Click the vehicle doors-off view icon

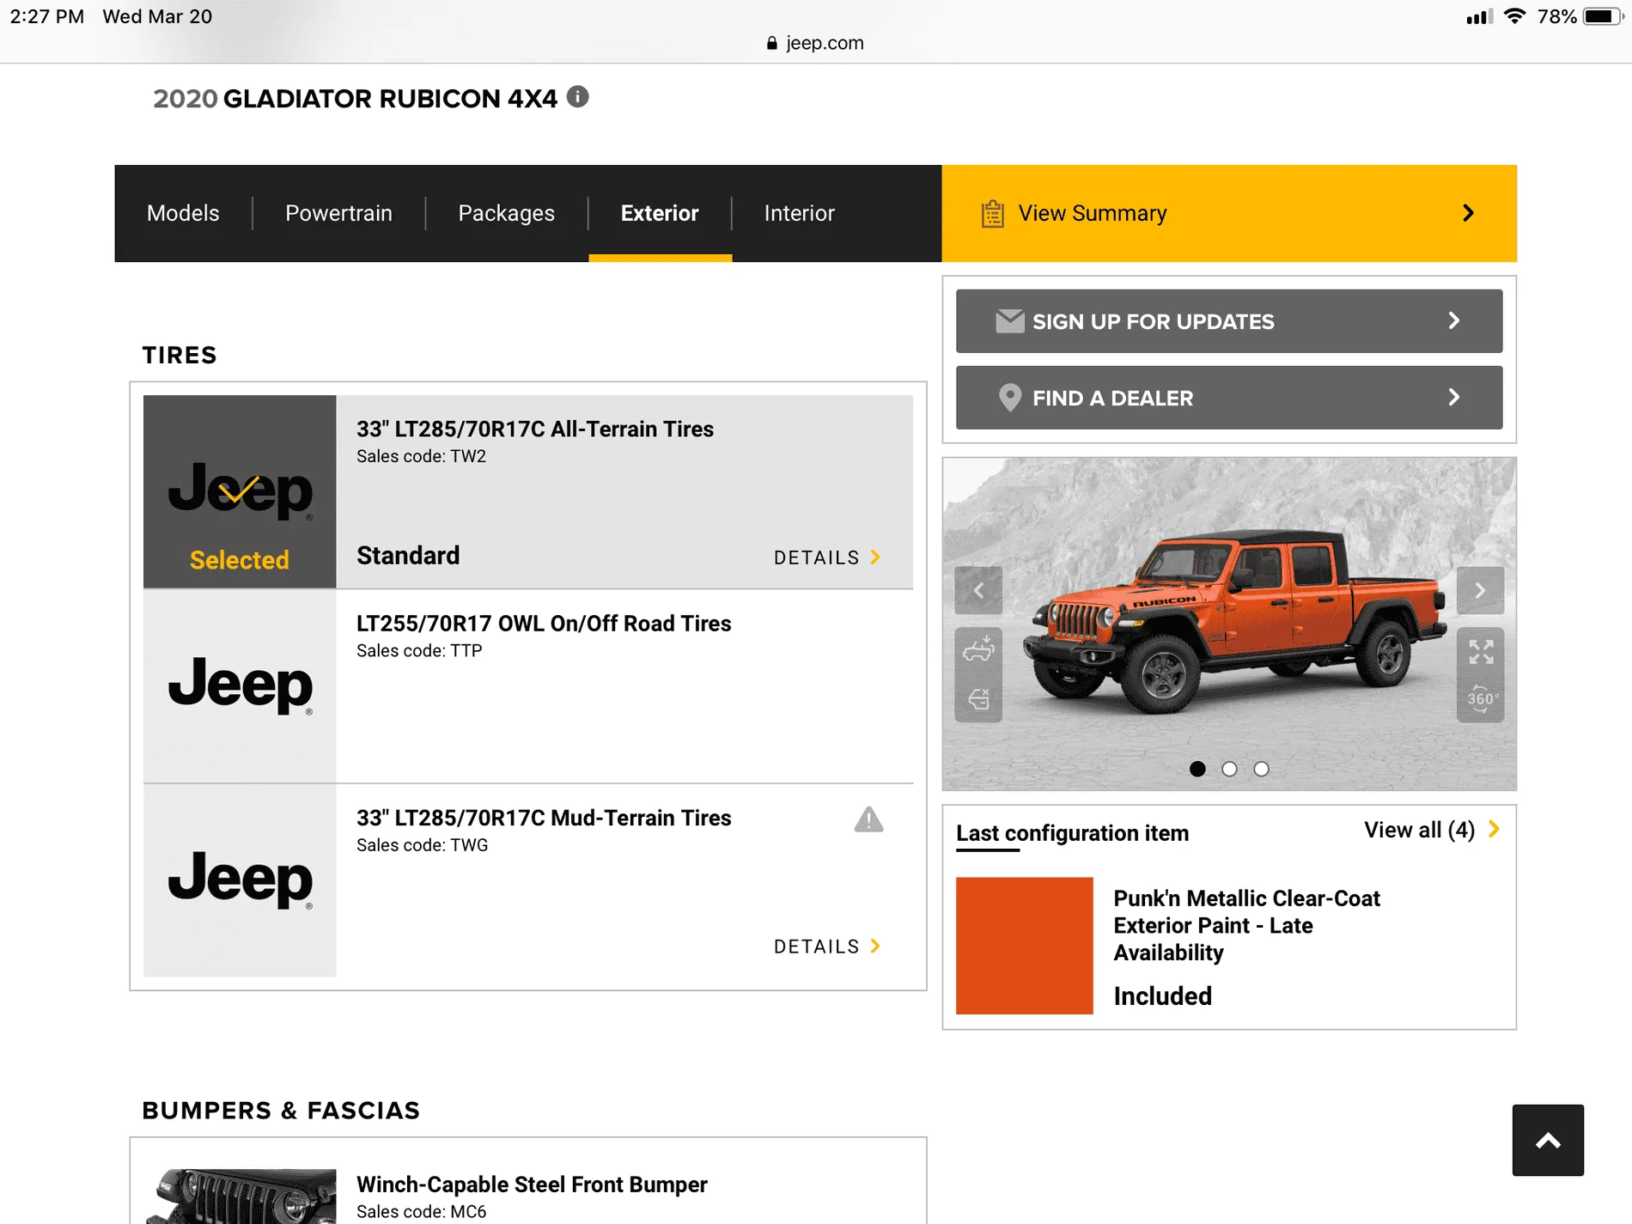pos(978,698)
